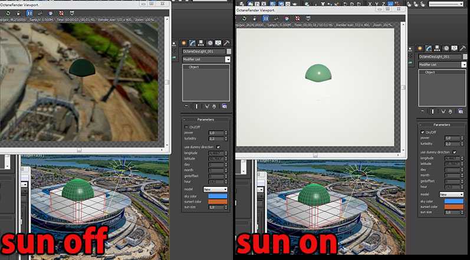Click the Zoom: 100% status text in sun off viewport
The height and width of the screenshot is (260, 470).
point(146,20)
